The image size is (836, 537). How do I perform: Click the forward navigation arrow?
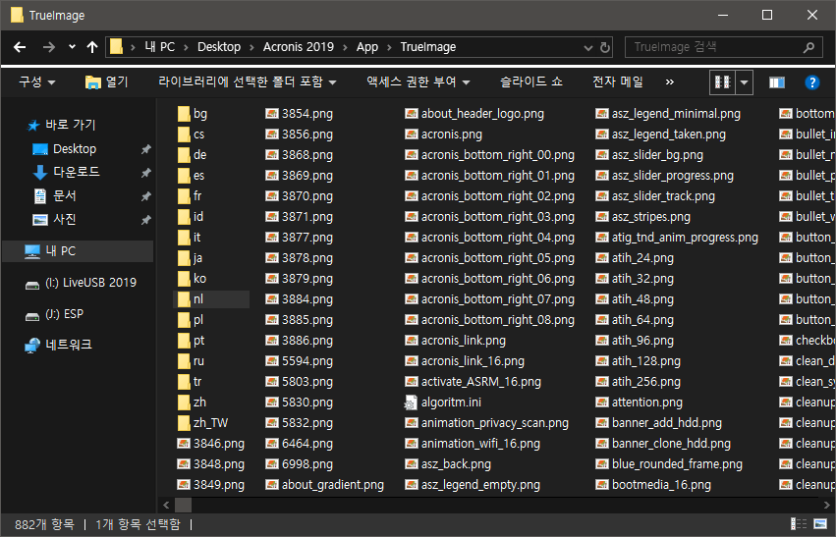(49, 47)
